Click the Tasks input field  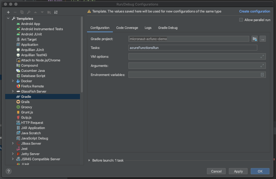click(193, 48)
